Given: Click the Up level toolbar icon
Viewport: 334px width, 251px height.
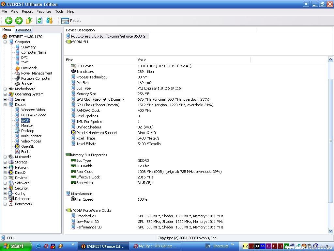Looking at the screenshot, I should pos(29,21).
